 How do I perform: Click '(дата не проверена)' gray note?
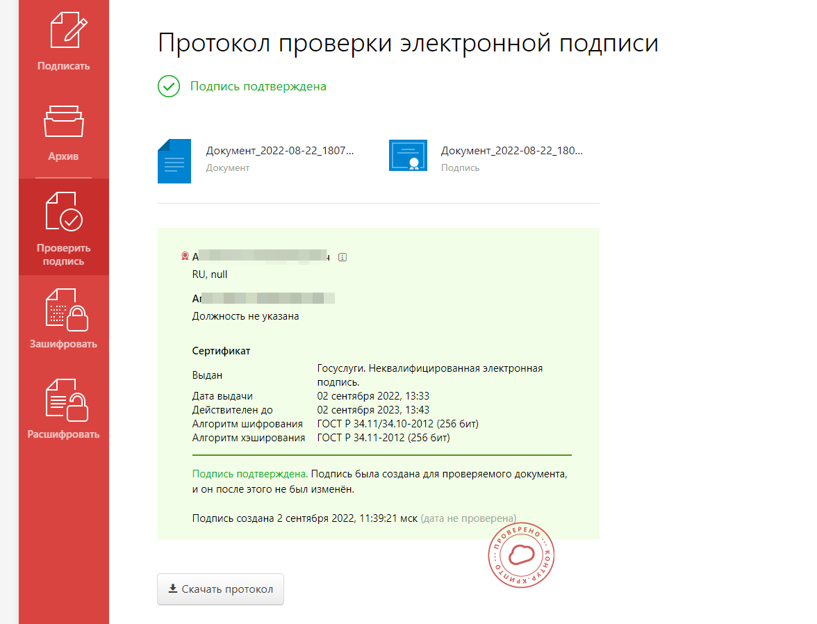pyautogui.click(x=468, y=518)
